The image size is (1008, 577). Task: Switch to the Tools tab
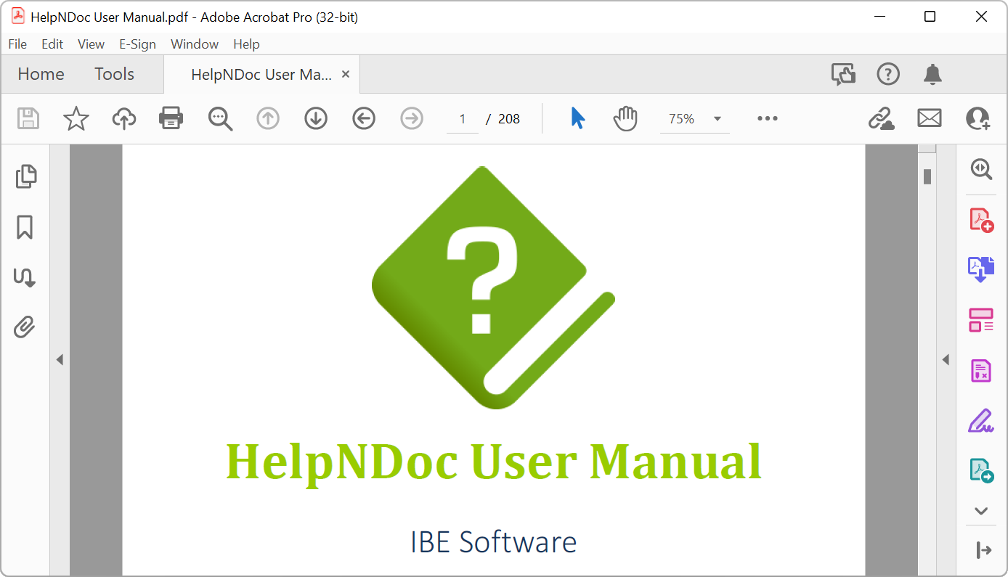pyautogui.click(x=114, y=74)
